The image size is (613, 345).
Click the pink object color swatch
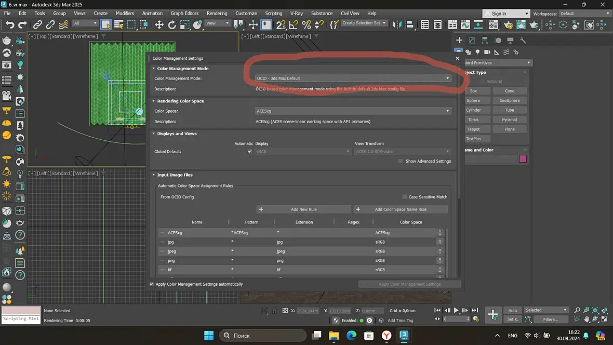click(523, 159)
